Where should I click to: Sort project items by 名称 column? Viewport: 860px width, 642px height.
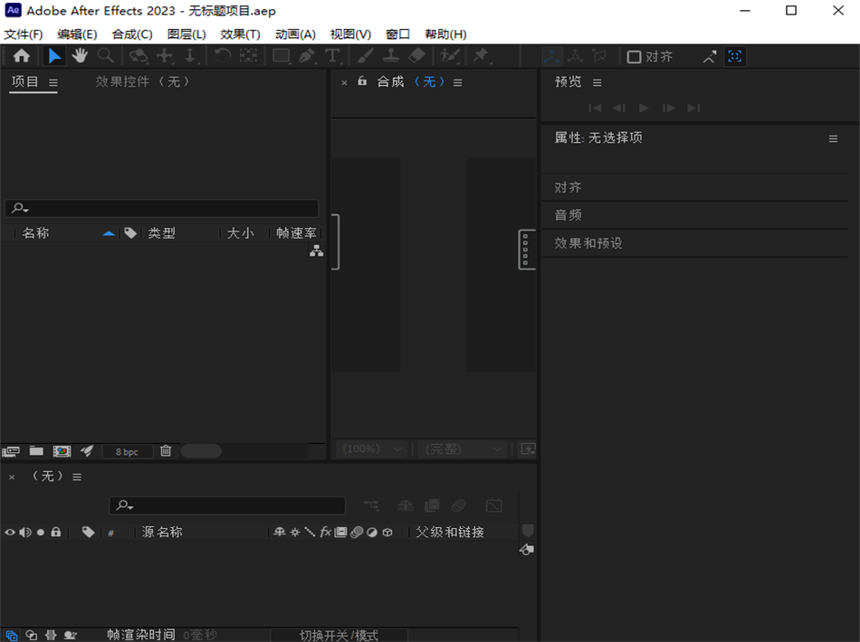(x=35, y=233)
